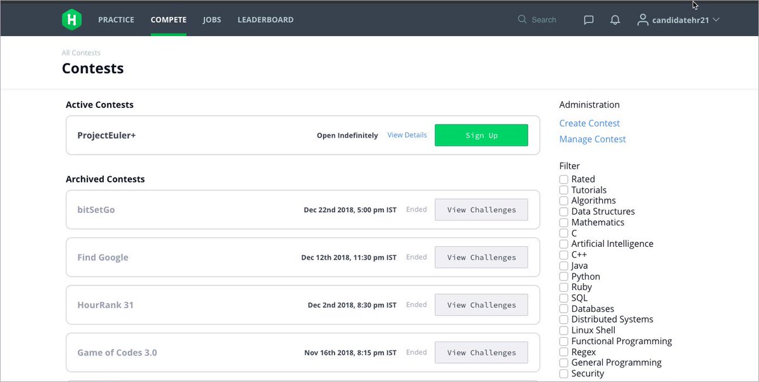
Task: Click the bitSetGo contest title
Action: (96, 210)
